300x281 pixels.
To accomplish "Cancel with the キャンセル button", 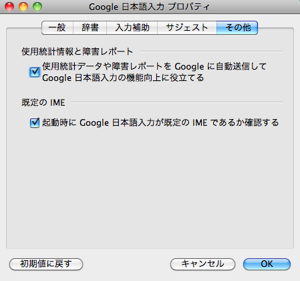I will pos(202,264).
